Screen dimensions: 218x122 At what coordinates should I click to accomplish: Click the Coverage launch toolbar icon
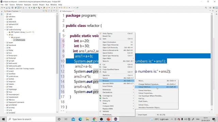pos(39,8)
